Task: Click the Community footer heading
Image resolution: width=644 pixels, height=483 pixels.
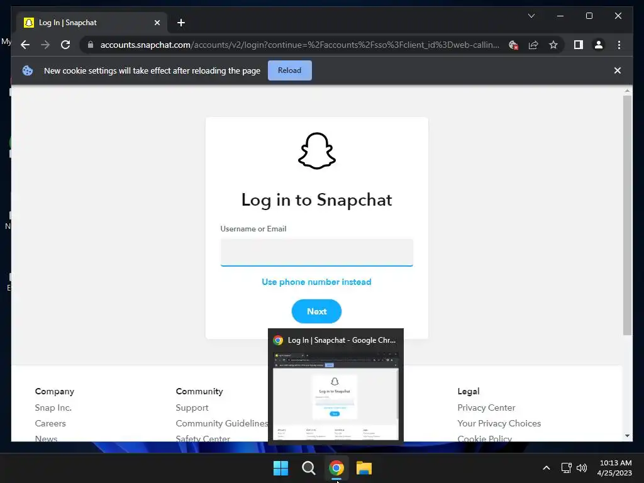Action: [199, 391]
